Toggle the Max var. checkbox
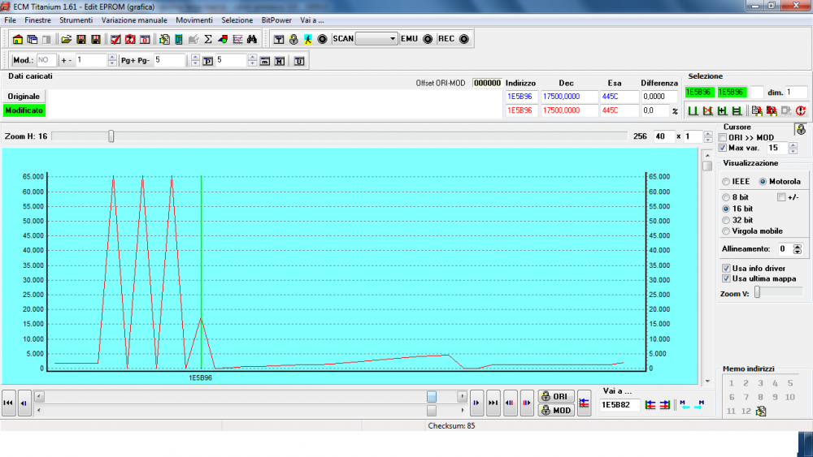 723,148
